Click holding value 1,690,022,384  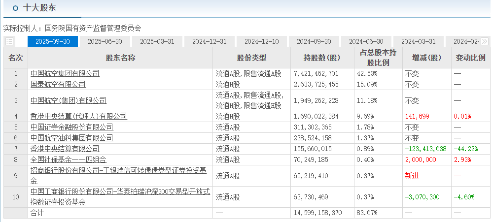click(x=316, y=117)
